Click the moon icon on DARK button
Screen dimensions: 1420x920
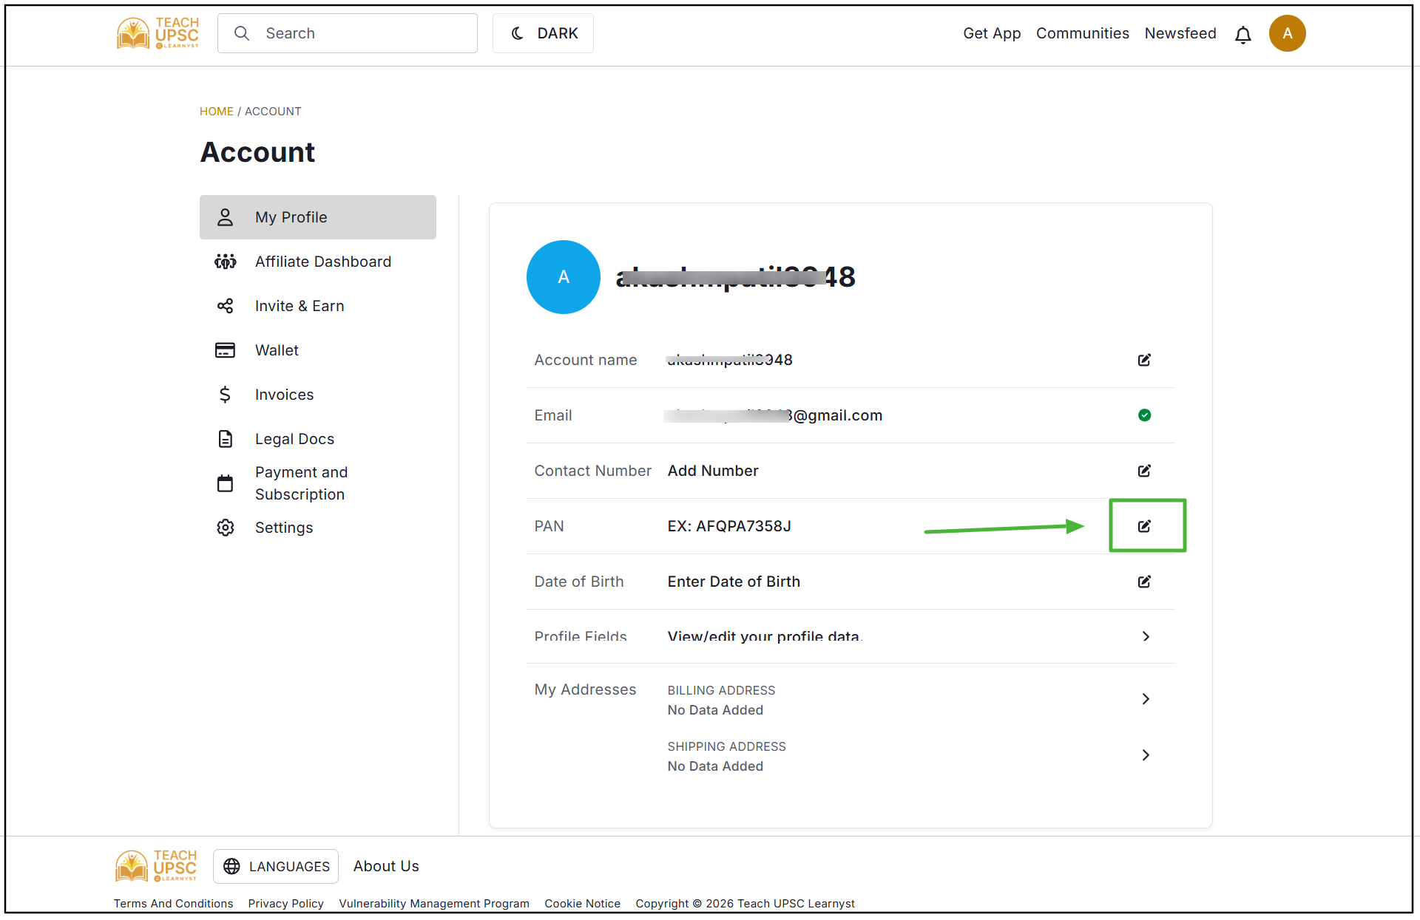pyautogui.click(x=518, y=33)
